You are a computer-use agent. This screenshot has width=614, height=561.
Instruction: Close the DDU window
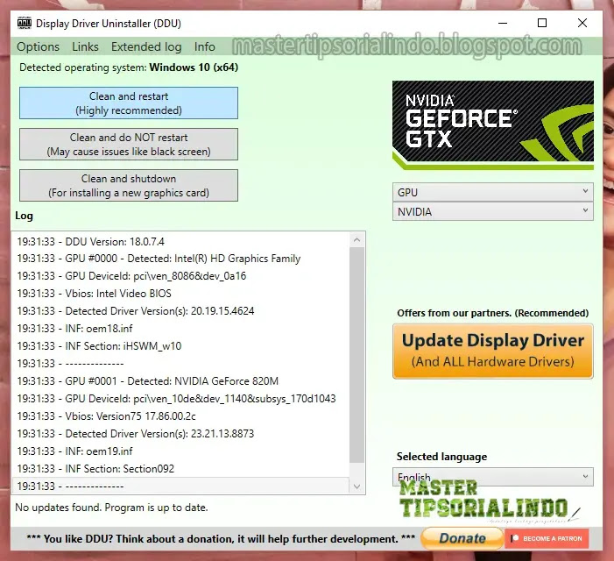582,23
